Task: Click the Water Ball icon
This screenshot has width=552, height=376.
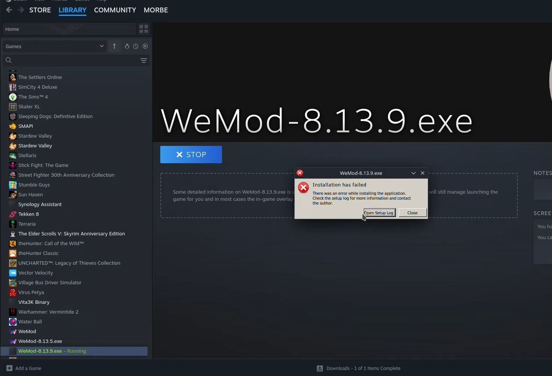Action: point(13,321)
